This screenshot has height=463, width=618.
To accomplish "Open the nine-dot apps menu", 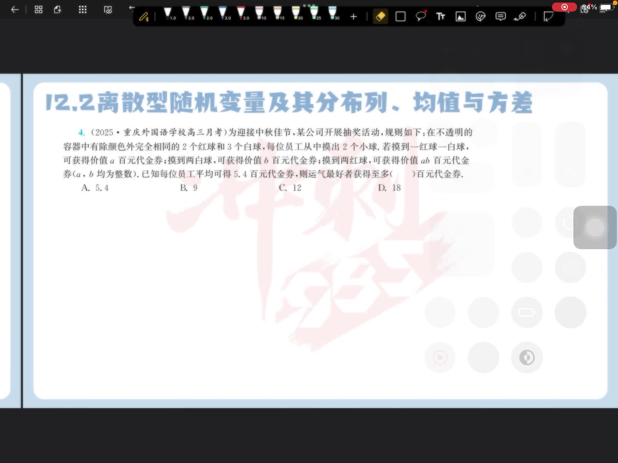I will point(83,10).
